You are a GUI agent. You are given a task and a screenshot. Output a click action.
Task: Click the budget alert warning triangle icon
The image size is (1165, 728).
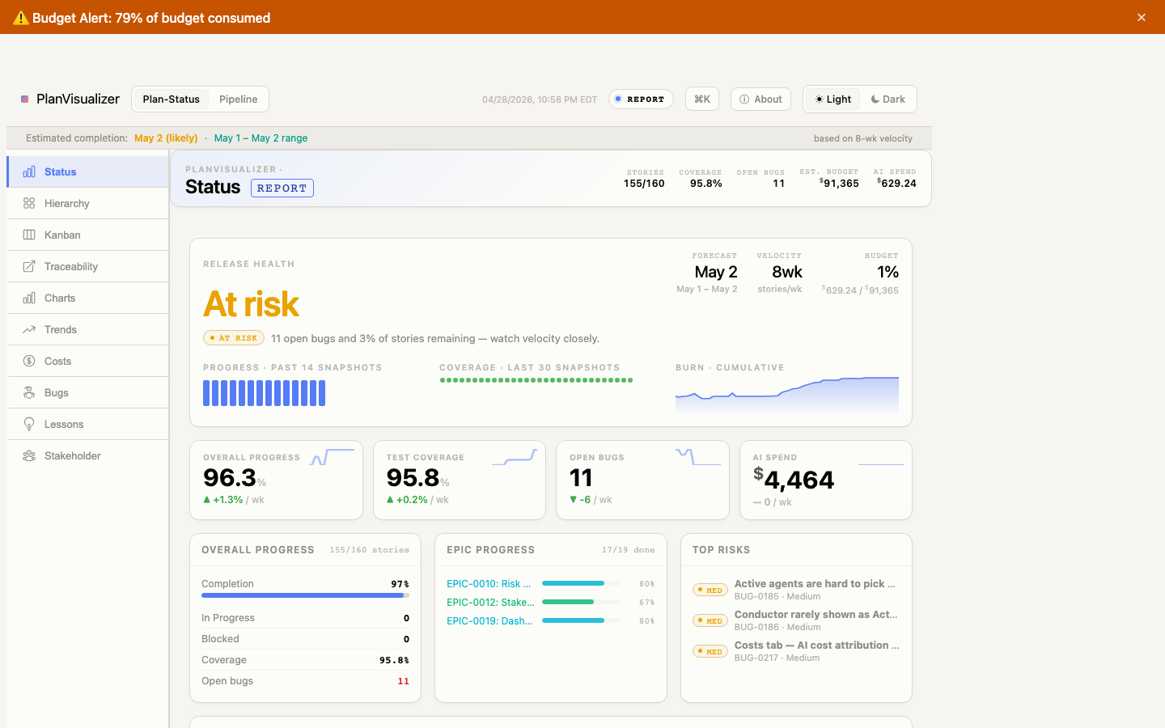point(21,18)
